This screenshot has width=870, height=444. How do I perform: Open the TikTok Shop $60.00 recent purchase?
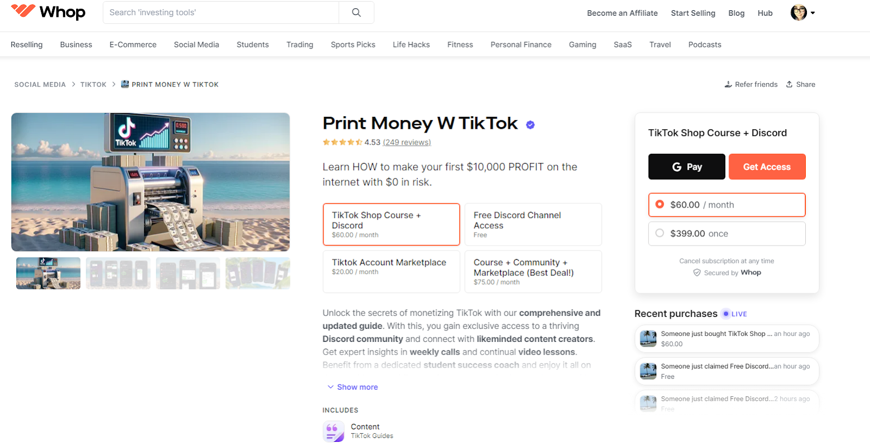click(726, 339)
